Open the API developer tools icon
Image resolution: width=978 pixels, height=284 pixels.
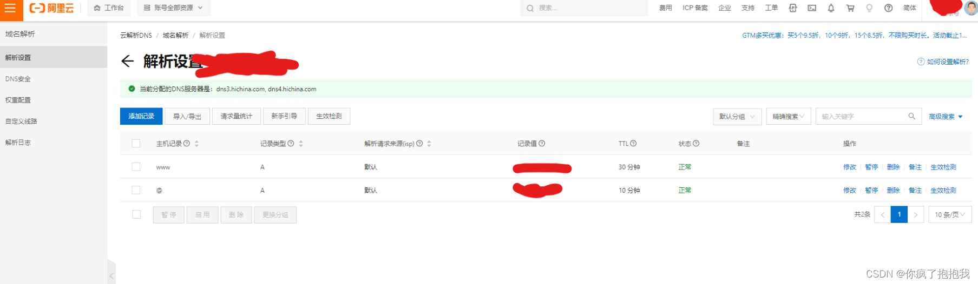pyautogui.click(x=793, y=8)
